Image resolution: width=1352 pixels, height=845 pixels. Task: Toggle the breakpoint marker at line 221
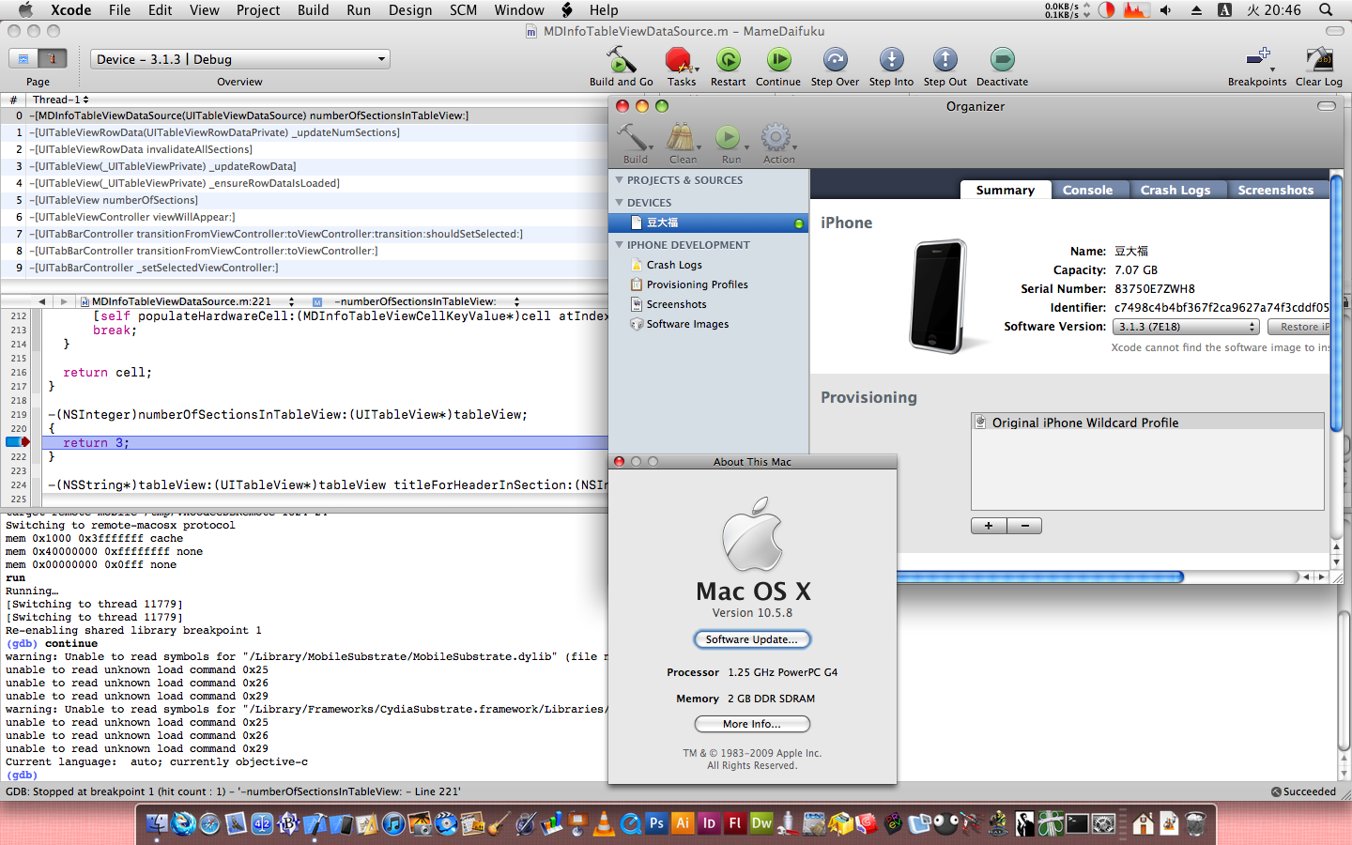coord(19,442)
